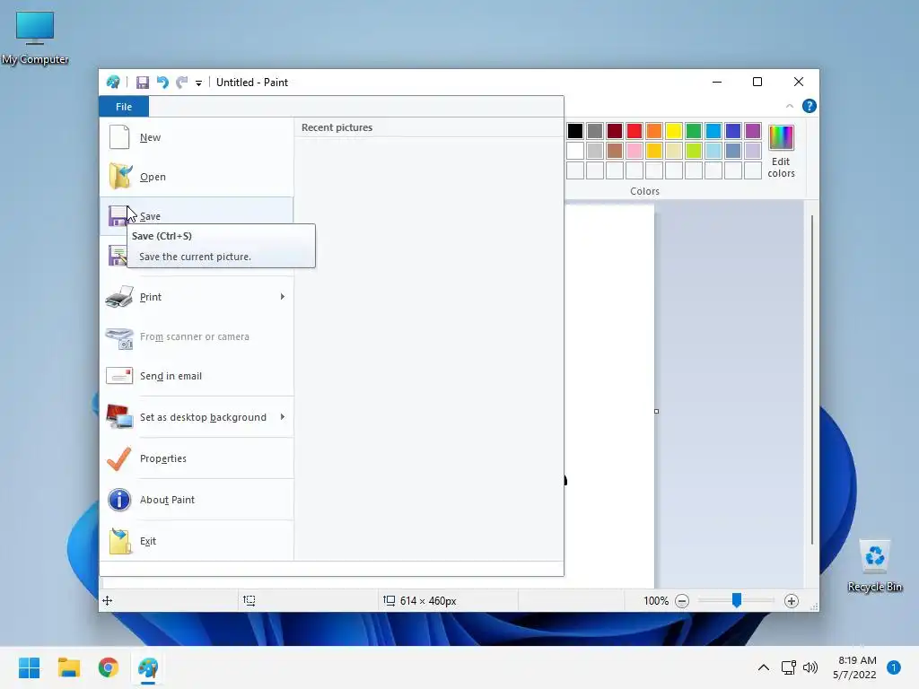Select the green color swatch
Viewport: 919px width, 689px height.
tap(694, 131)
